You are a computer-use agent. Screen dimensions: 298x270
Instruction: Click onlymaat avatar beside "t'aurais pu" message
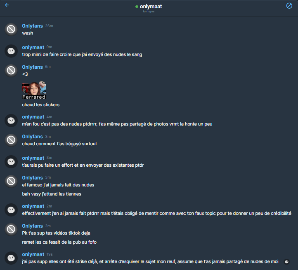click(11, 161)
